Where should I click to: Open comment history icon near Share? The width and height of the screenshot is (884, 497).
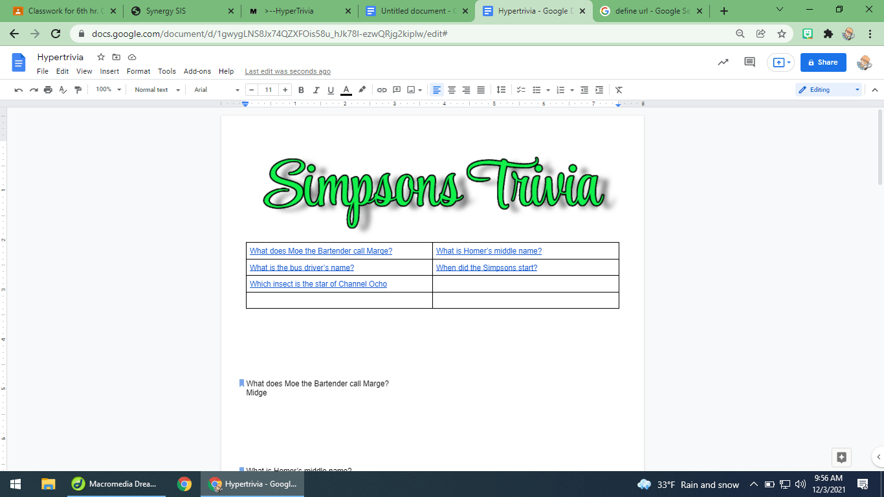click(749, 62)
